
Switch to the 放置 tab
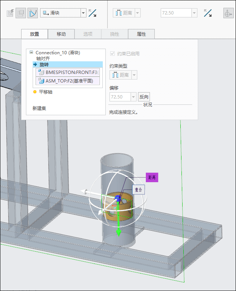click(35, 34)
